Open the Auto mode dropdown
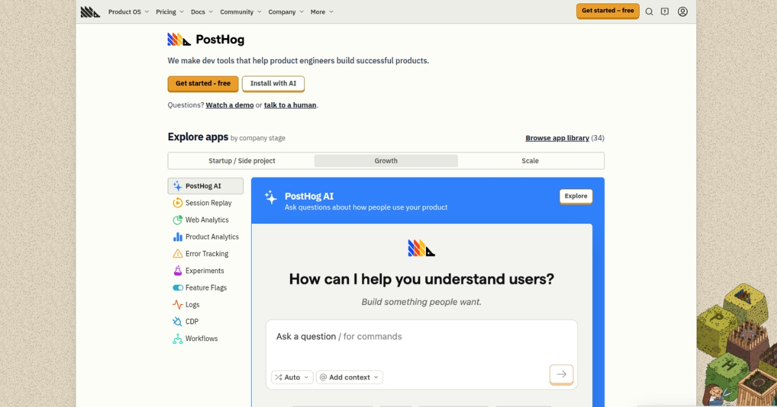This screenshot has width=777, height=407. [x=292, y=377]
